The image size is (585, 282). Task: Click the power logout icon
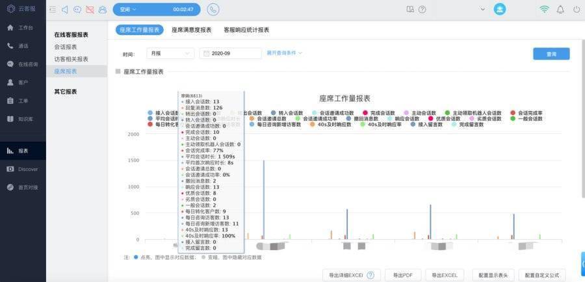click(x=576, y=9)
